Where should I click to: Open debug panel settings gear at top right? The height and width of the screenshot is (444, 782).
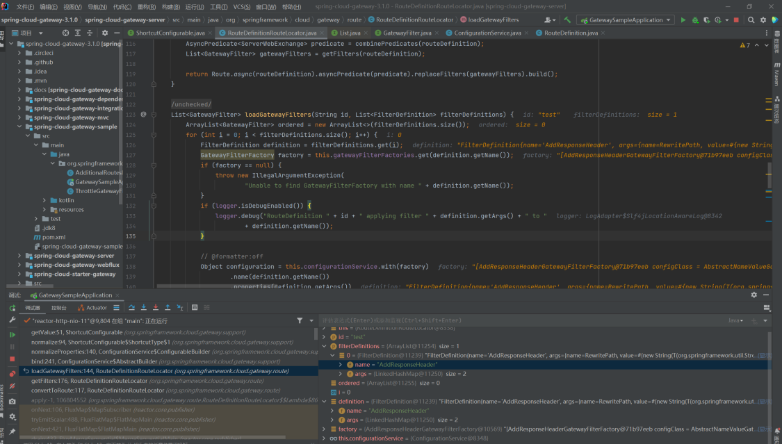(754, 295)
